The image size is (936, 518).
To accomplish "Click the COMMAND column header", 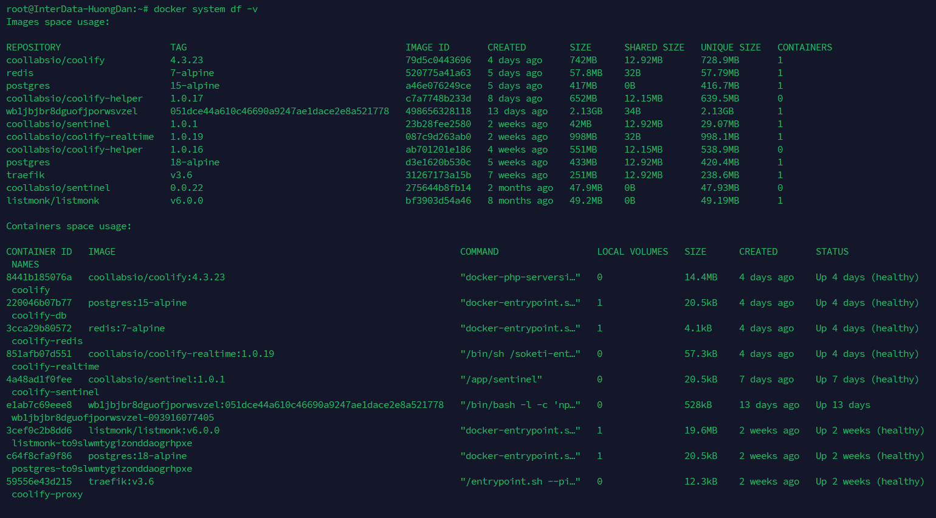I will [479, 252].
